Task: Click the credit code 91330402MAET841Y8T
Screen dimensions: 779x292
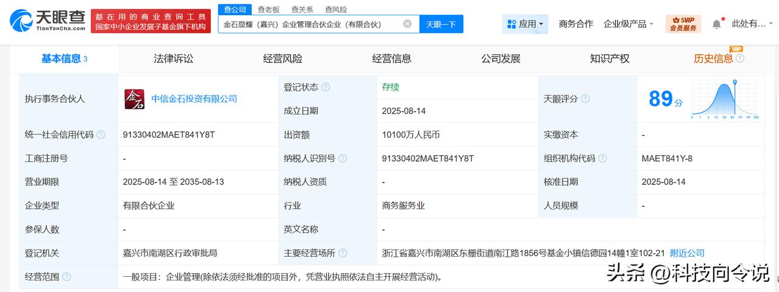Action: point(169,134)
